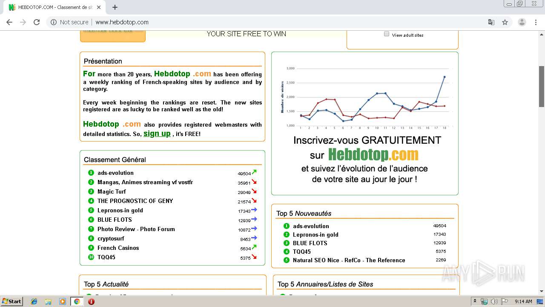The width and height of the screenshot is (545, 307).
Task: Open Lepronos-in gold in Classement Général
Action: pos(120,210)
